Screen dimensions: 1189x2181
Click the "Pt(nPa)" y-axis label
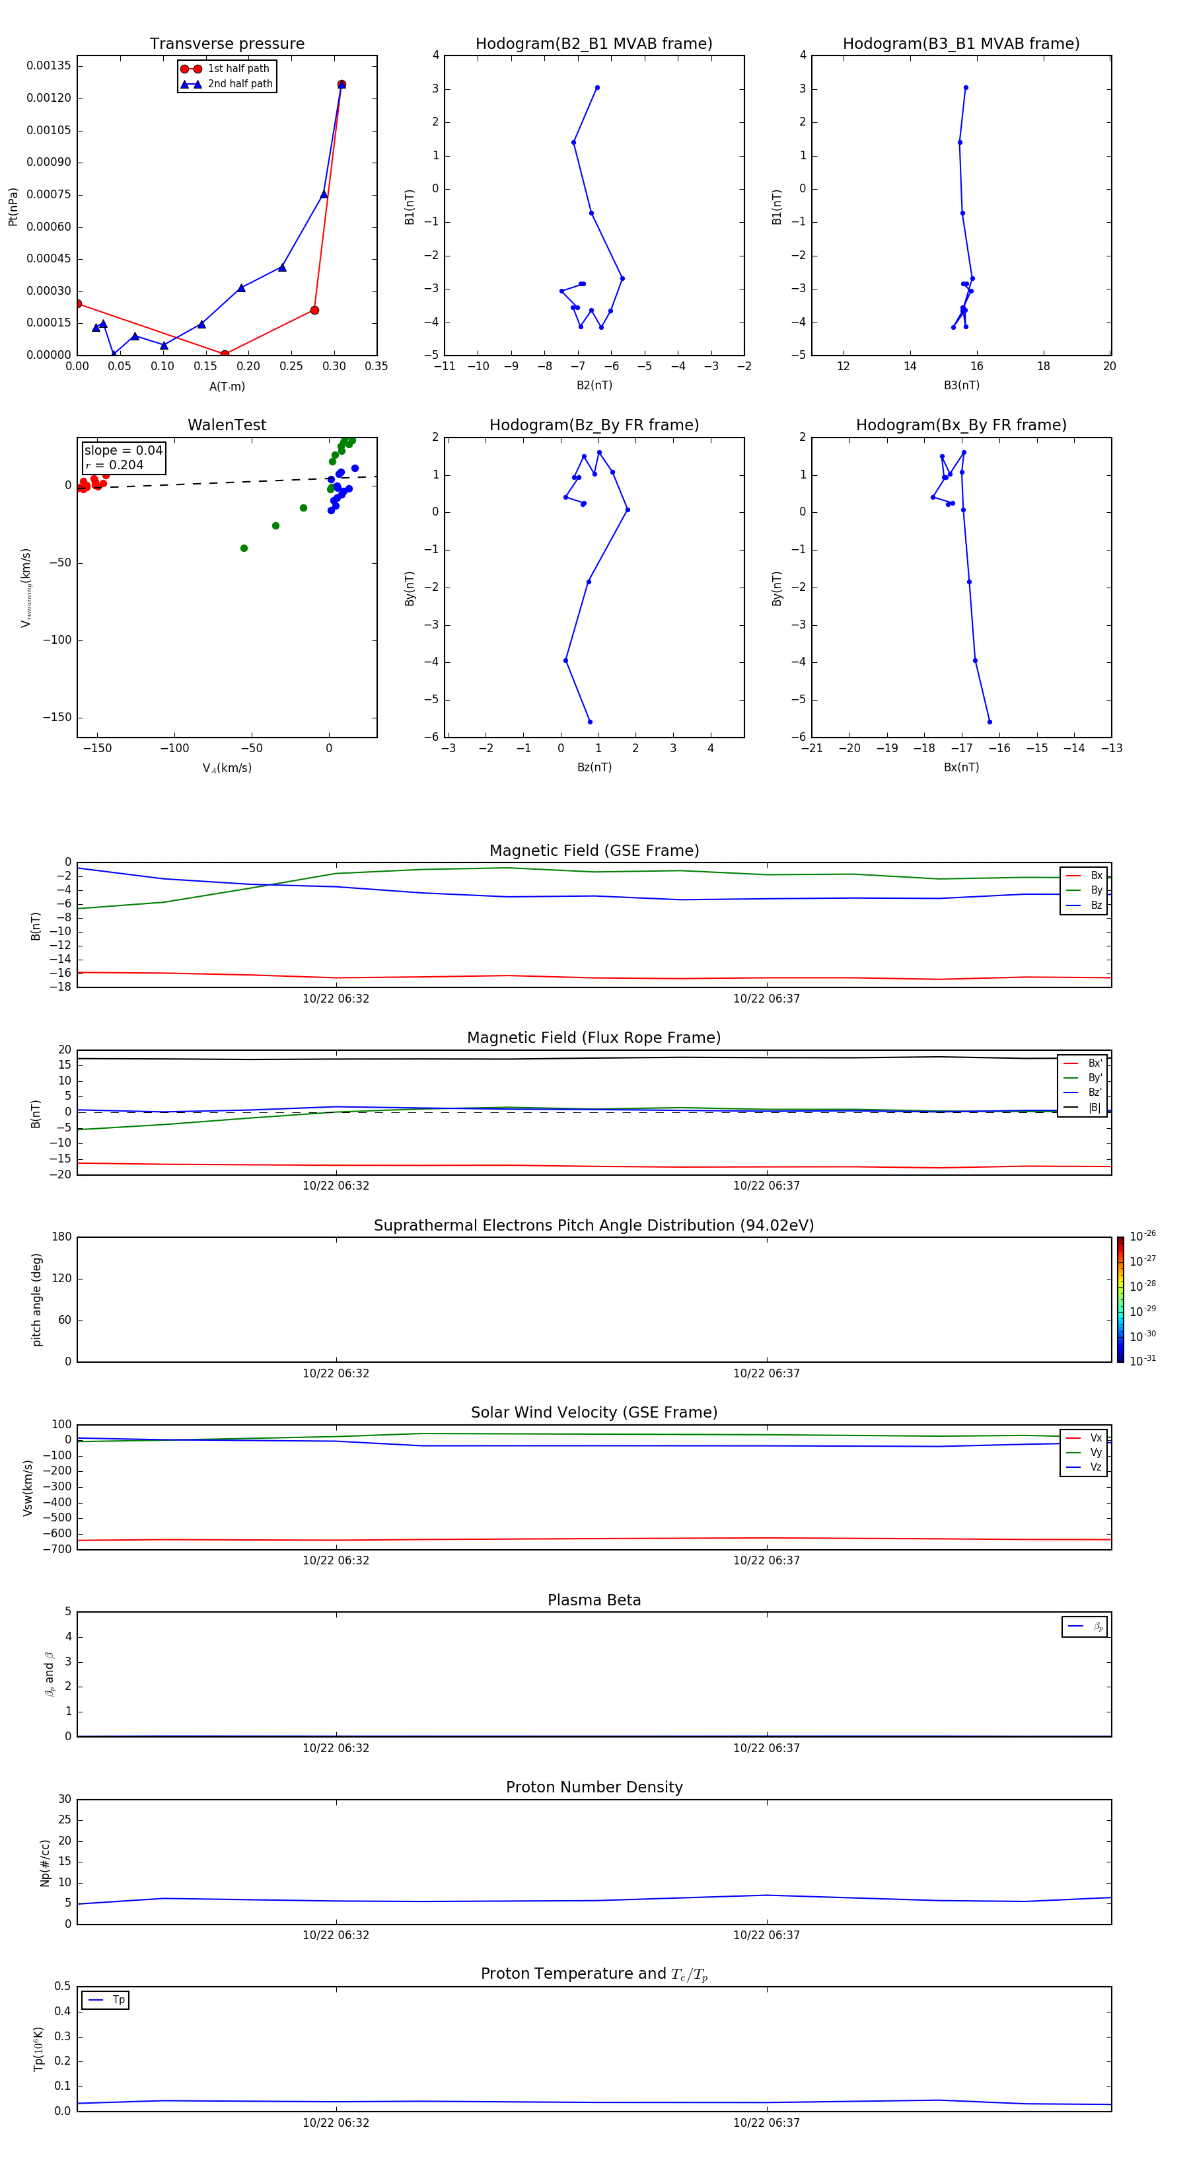tap(13, 207)
